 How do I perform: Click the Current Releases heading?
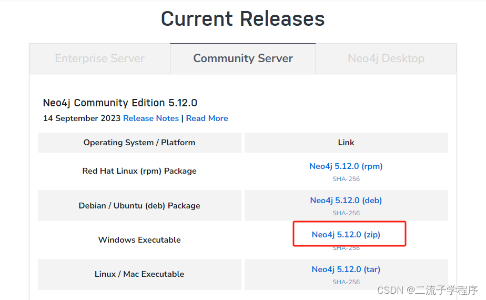(x=242, y=18)
